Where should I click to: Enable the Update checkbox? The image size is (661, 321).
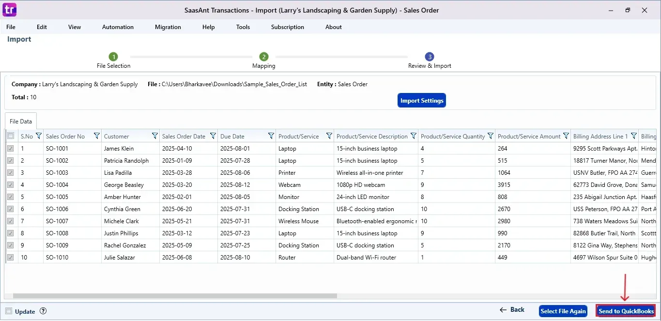click(x=9, y=311)
